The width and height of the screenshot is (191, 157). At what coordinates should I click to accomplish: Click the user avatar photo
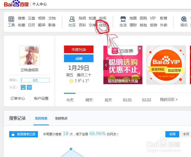pyautogui.click(x=29, y=55)
